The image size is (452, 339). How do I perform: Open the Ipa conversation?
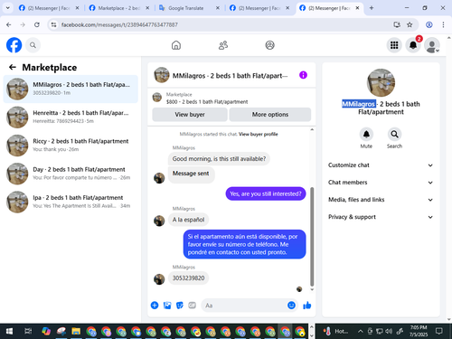point(71,202)
